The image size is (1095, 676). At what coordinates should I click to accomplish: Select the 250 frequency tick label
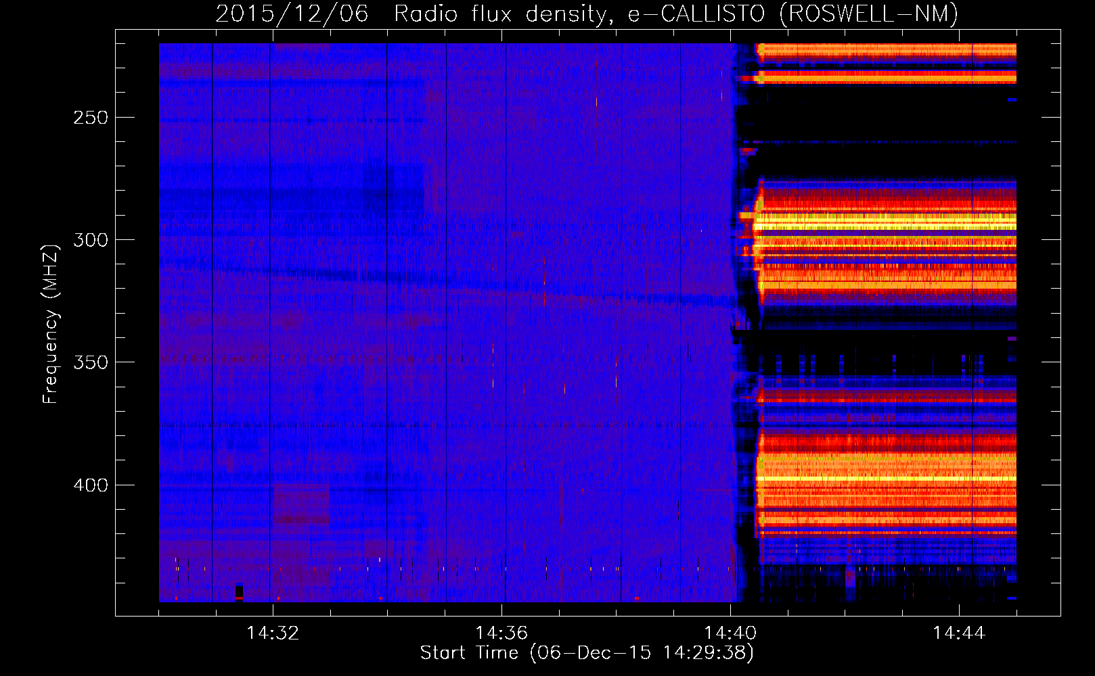(x=91, y=118)
